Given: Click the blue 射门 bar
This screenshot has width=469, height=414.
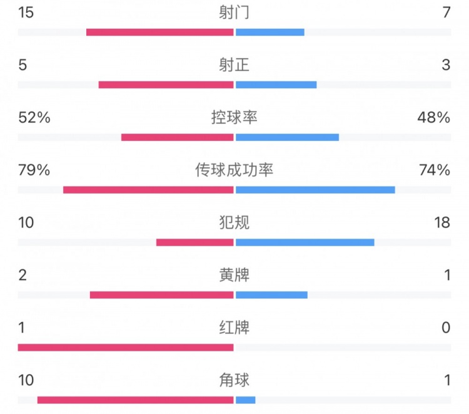Looking at the screenshot, I should point(270,32).
